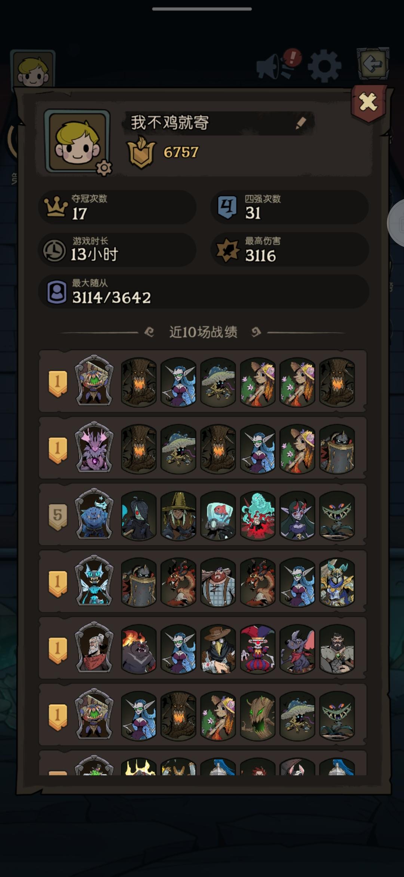
Task: Edit nickname with the pencil icon
Action: click(x=301, y=123)
